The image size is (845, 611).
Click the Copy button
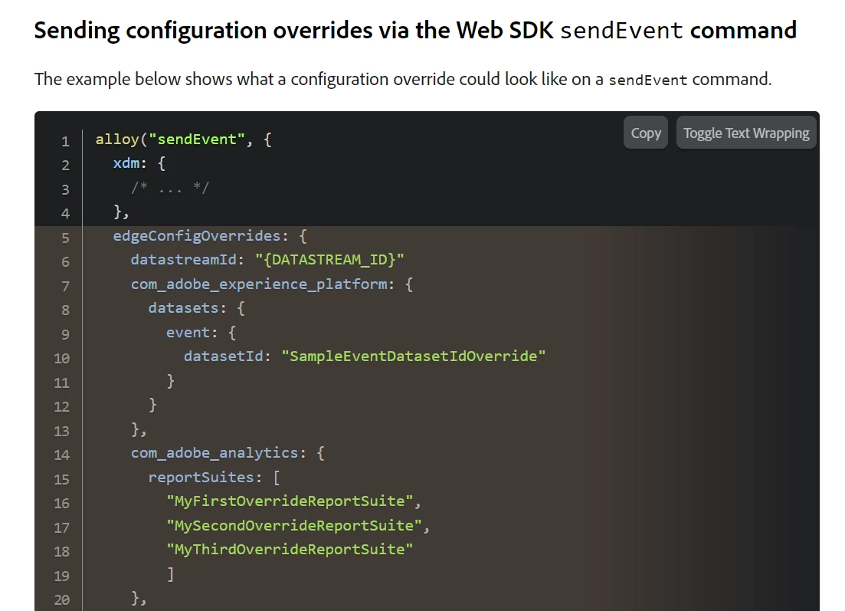pyautogui.click(x=646, y=133)
